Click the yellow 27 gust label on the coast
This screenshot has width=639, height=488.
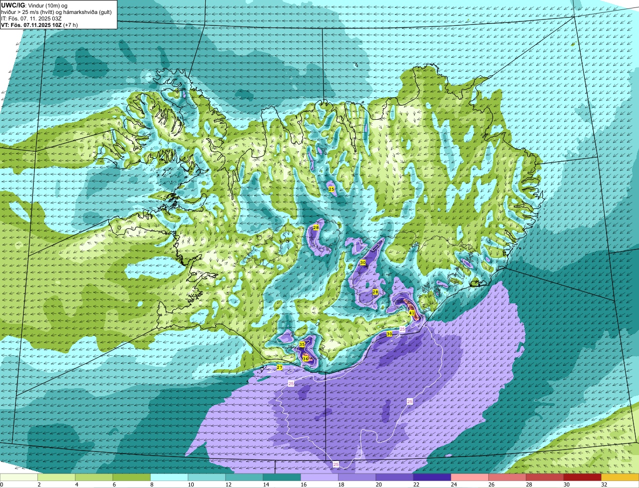(280, 367)
